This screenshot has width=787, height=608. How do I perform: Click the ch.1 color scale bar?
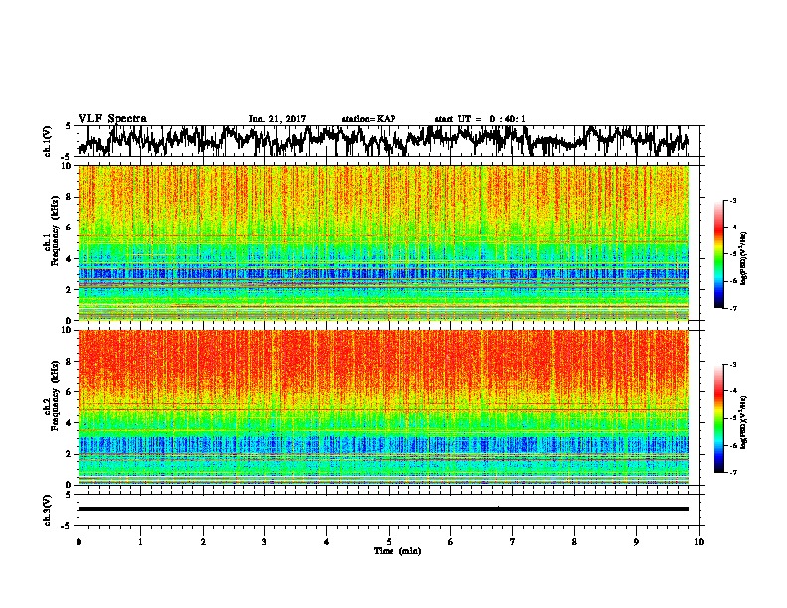[718, 254]
